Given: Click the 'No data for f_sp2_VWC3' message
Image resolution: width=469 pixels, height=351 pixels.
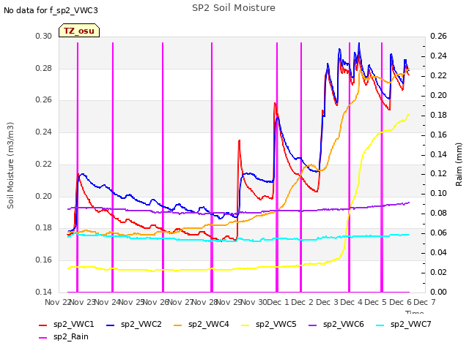Looking at the screenshot, I should [51, 10].
